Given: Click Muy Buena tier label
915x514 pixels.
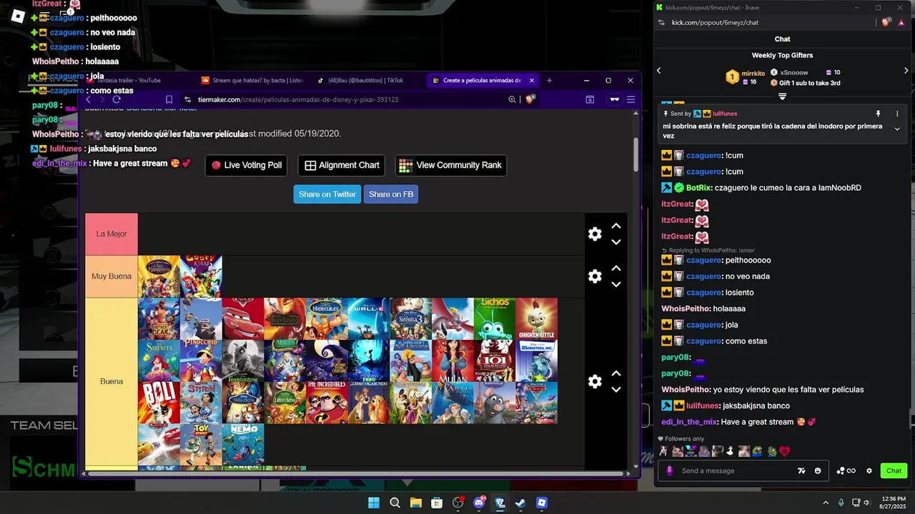Looking at the screenshot, I should click(x=112, y=276).
